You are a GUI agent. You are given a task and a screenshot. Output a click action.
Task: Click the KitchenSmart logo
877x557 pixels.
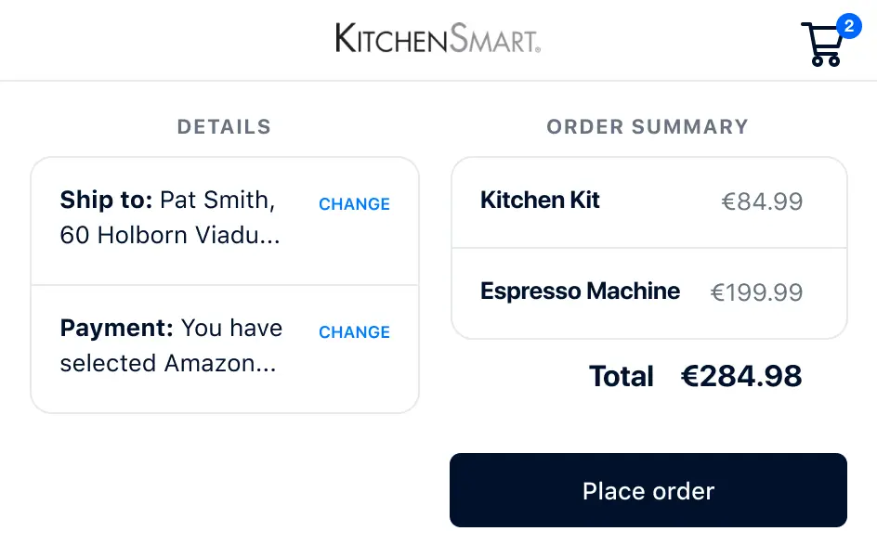(x=438, y=39)
